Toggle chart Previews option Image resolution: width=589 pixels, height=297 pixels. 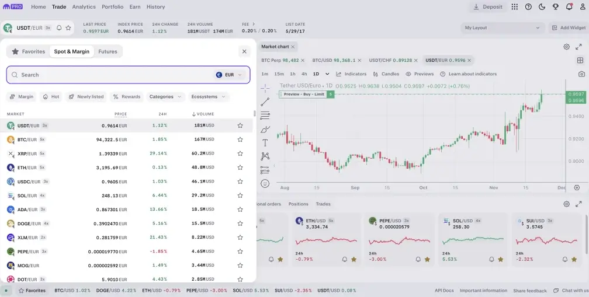point(420,74)
